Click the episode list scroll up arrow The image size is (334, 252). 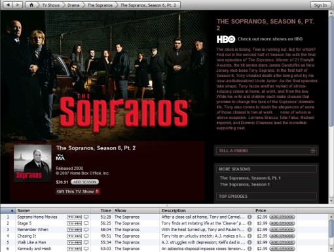coord(331,217)
